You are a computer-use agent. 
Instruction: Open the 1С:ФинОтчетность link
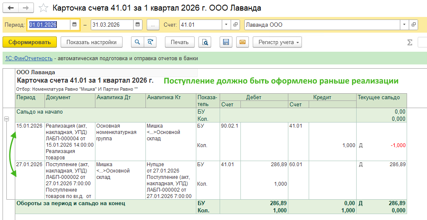(28, 58)
